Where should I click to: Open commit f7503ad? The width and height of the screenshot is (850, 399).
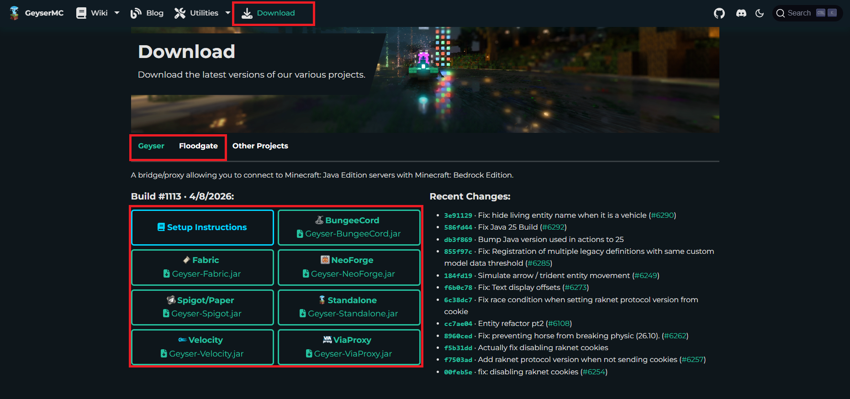458,360
